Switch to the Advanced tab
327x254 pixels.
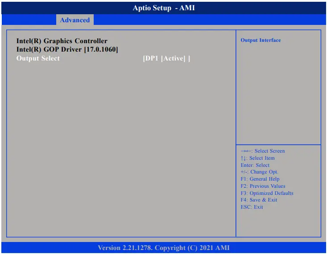(x=75, y=20)
